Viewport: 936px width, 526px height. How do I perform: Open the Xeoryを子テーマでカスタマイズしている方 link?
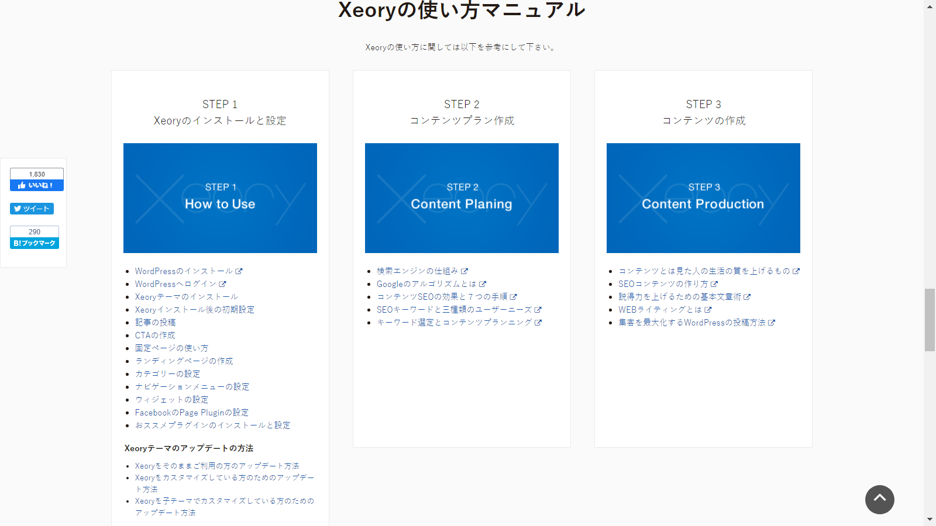pos(225,507)
